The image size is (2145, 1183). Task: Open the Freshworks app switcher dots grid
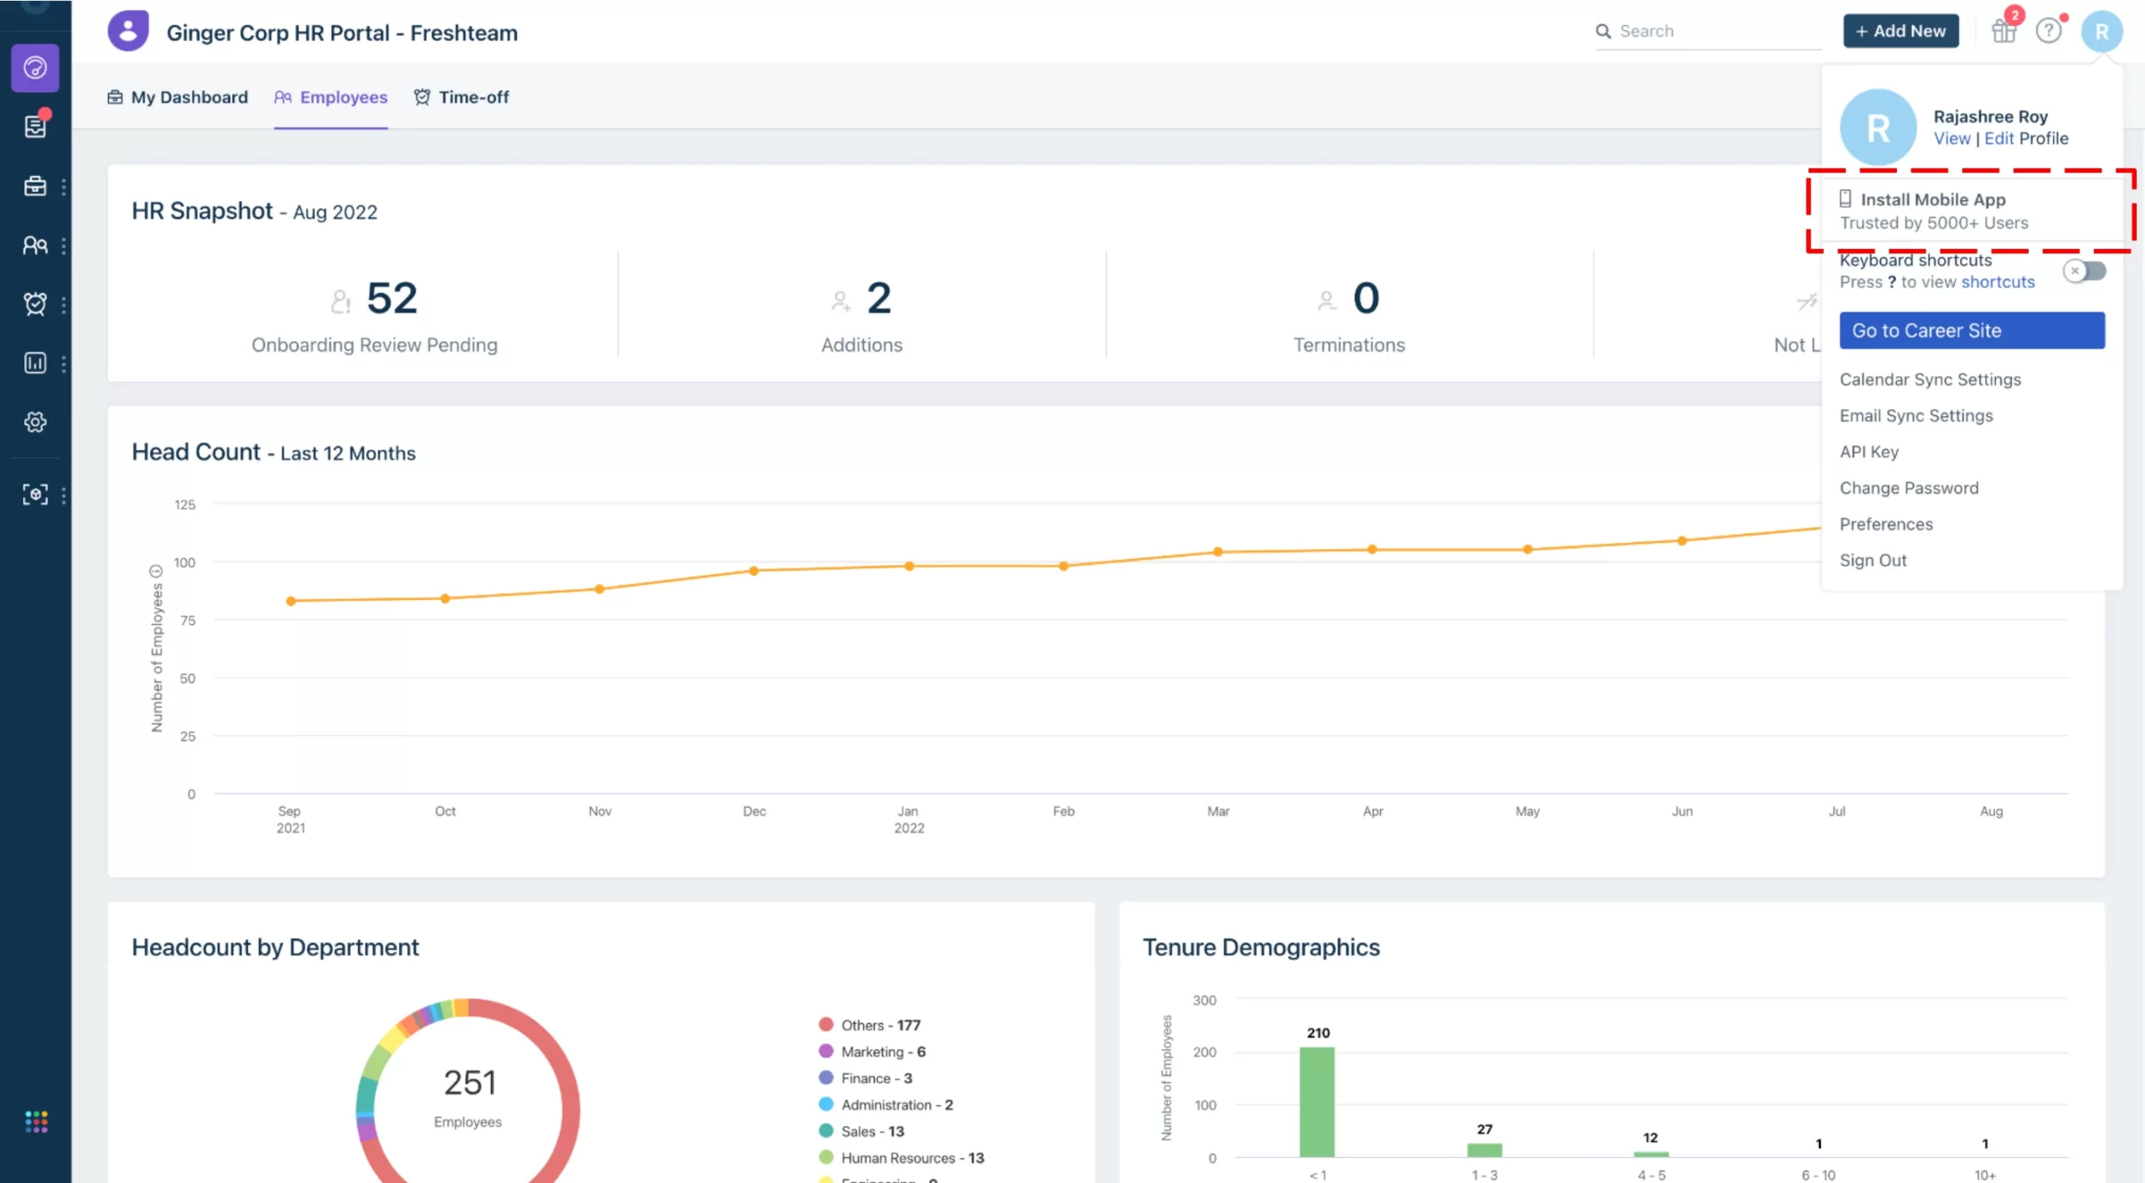pos(35,1120)
